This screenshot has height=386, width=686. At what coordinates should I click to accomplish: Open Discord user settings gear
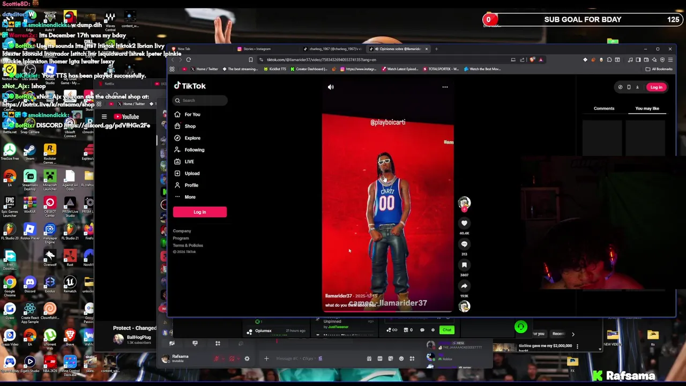click(x=247, y=359)
